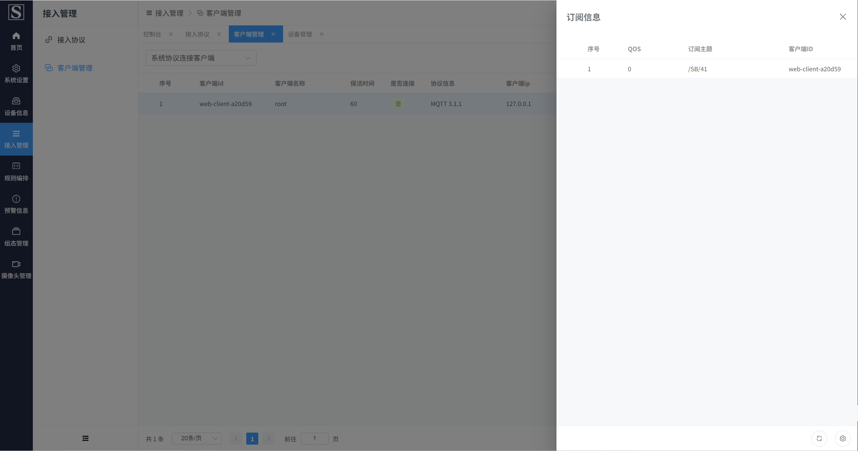Select 接入协议 in the submenu
Viewport: 858px width, 451px height.
pos(71,40)
